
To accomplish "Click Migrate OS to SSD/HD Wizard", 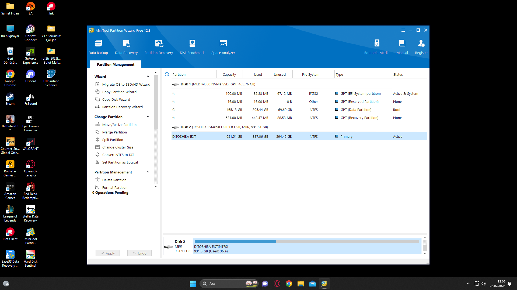I will tap(126, 84).
